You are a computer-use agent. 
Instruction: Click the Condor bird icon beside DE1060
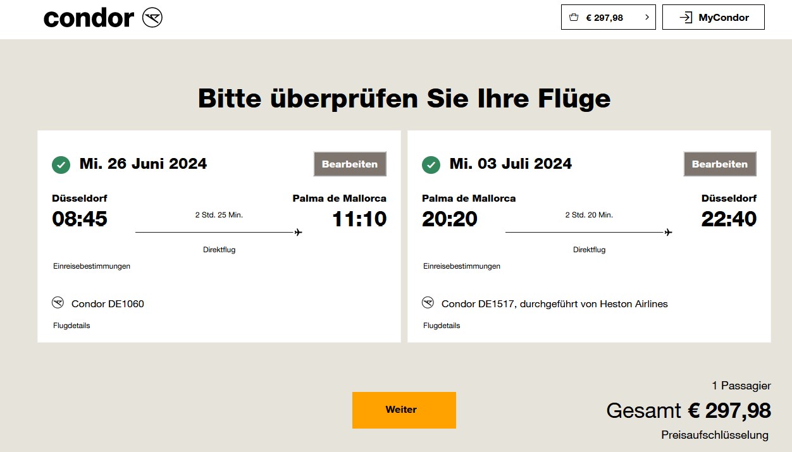click(57, 303)
